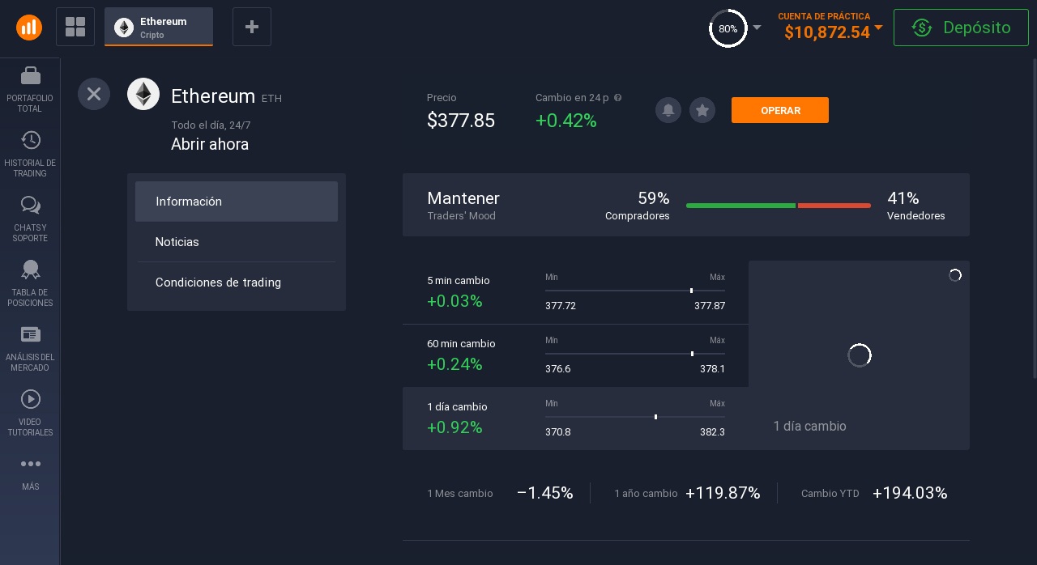Select the Información menu item
Screen dimensions: 1037x565
coord(237,202)
